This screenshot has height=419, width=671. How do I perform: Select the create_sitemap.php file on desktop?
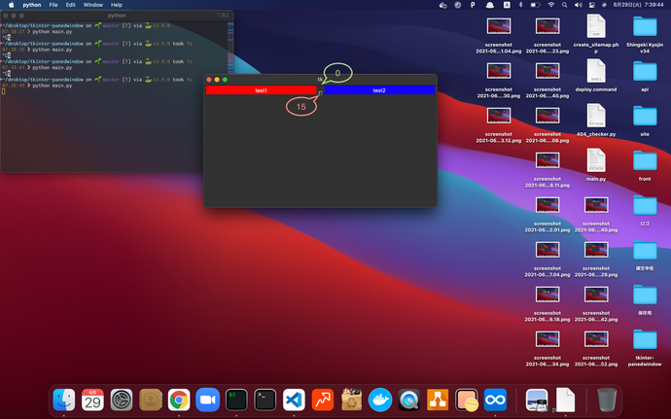596,34
